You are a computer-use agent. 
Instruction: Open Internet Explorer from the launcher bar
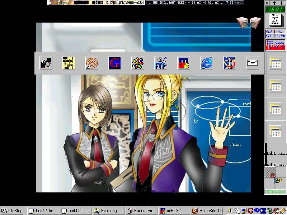[207, 63]
